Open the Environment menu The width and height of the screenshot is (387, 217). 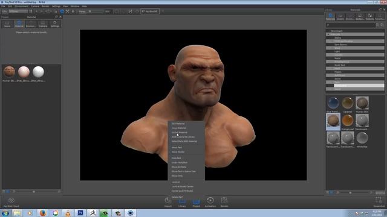pos(22,6)
